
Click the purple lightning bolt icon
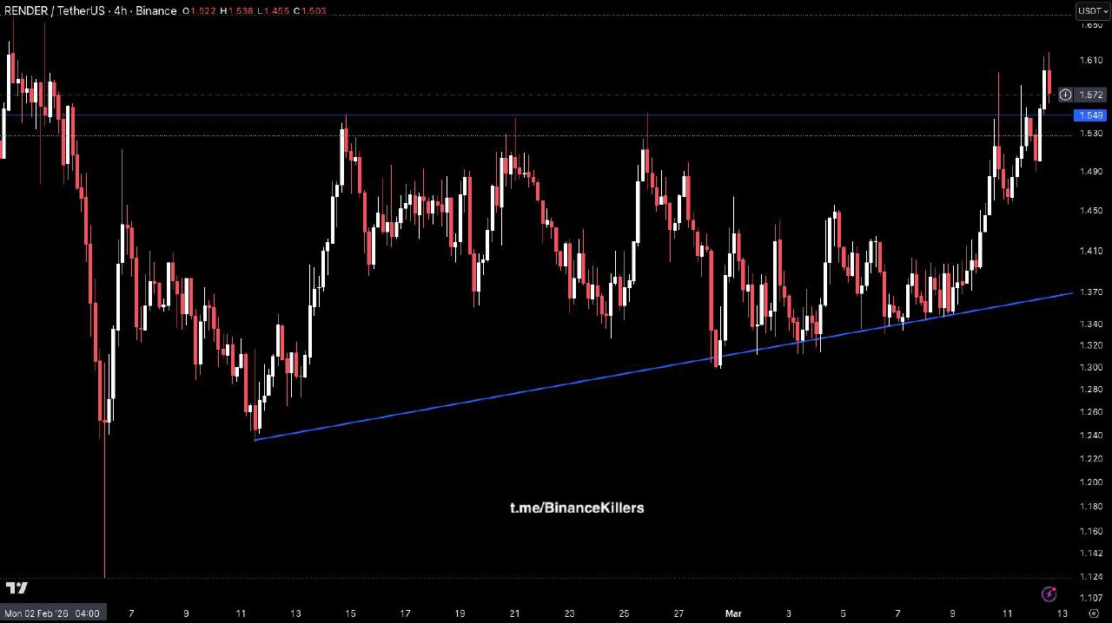tap(1049, 594)
